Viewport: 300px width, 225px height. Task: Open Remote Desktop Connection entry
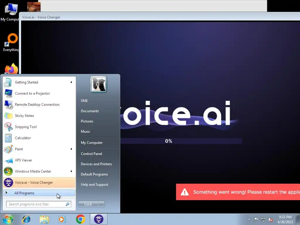39,105
